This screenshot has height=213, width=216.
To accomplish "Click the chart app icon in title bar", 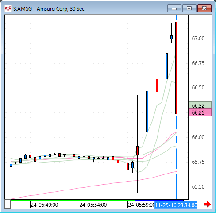I will [x=8, y=8].
